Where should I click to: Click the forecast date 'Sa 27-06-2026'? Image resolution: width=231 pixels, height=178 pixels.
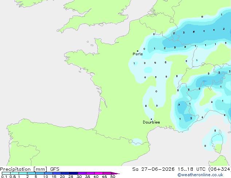click(153, 169)
